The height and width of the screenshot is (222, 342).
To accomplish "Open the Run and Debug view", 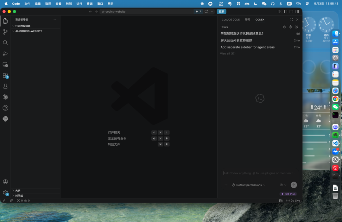I will click(x=5, y=54).
